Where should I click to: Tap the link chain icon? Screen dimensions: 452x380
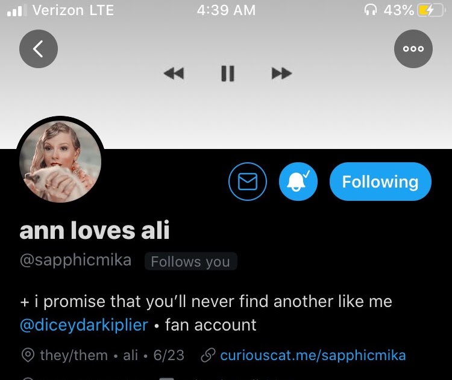pyautogui.click(x=208, y=355)
